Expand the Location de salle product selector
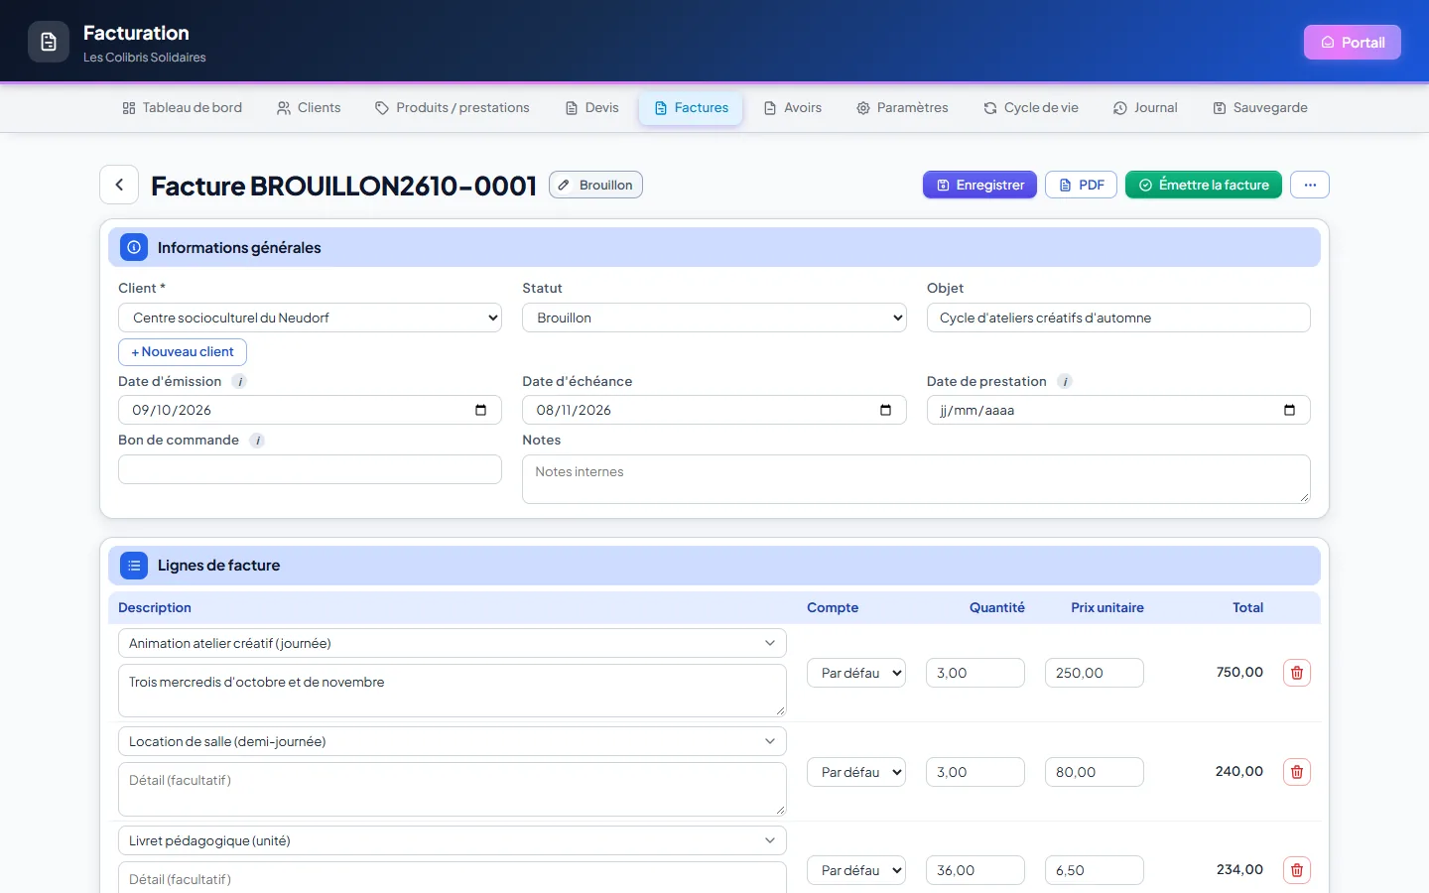1429x893 pixels. click(x=453, y=741)
